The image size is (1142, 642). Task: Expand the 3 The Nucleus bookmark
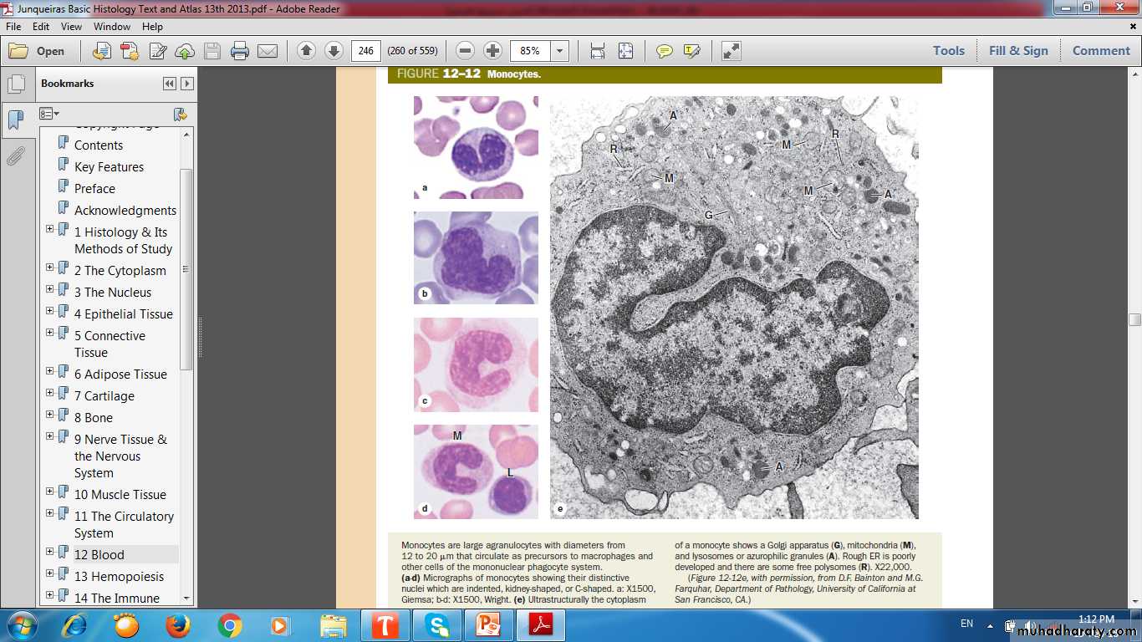pos(49,289)
